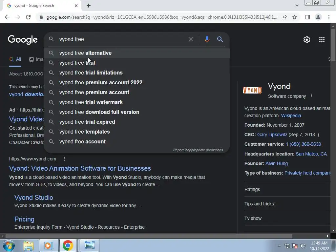Select suggestion vyond free trial

pyautogui.click(x=137, y=63)
